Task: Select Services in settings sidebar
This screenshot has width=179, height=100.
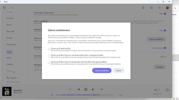Action: pos(10,18)
